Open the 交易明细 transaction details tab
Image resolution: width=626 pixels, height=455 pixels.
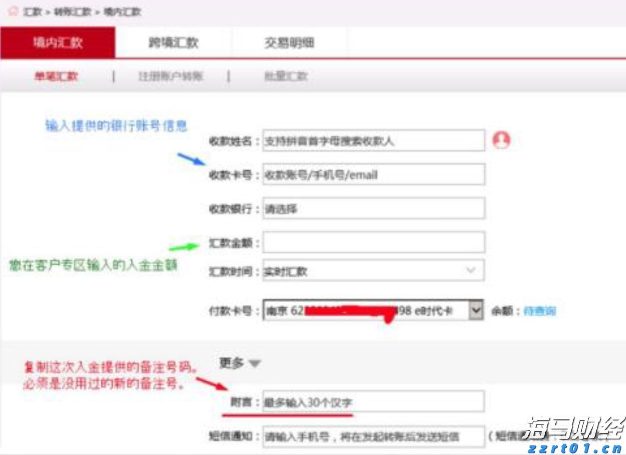290,42
